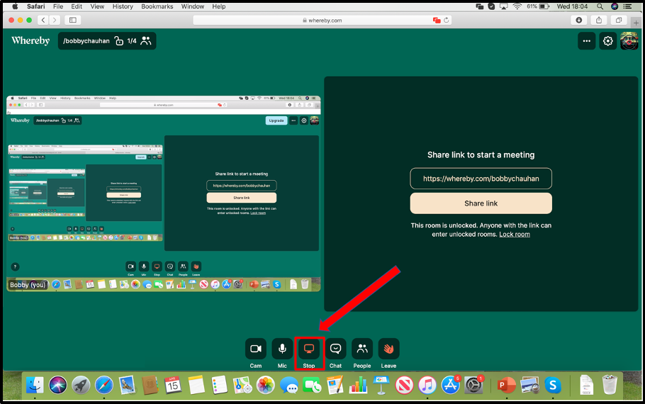The height and width of the screenshot is (404, 645).
Task: Open the Edit menu
Action: pyautogui.click(x=77, y=6)
